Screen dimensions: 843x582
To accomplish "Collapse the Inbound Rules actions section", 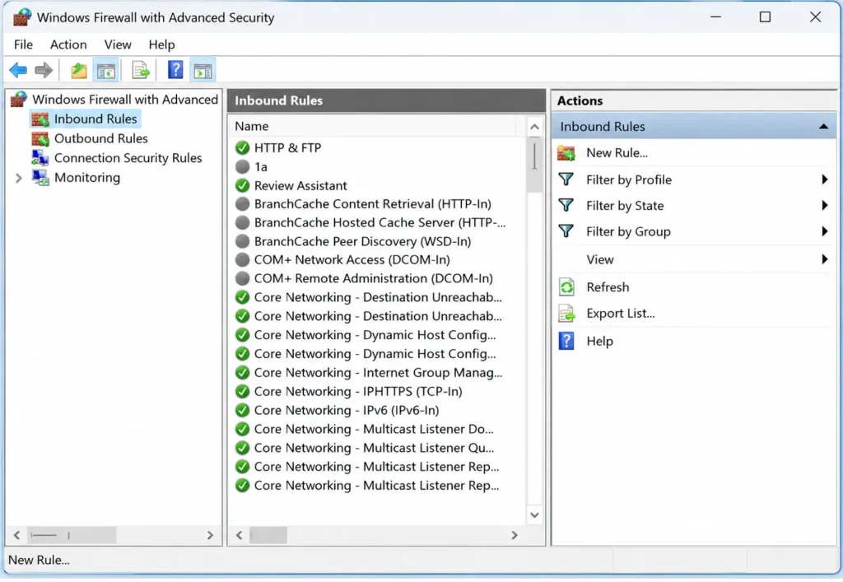I will pos(823,127).
